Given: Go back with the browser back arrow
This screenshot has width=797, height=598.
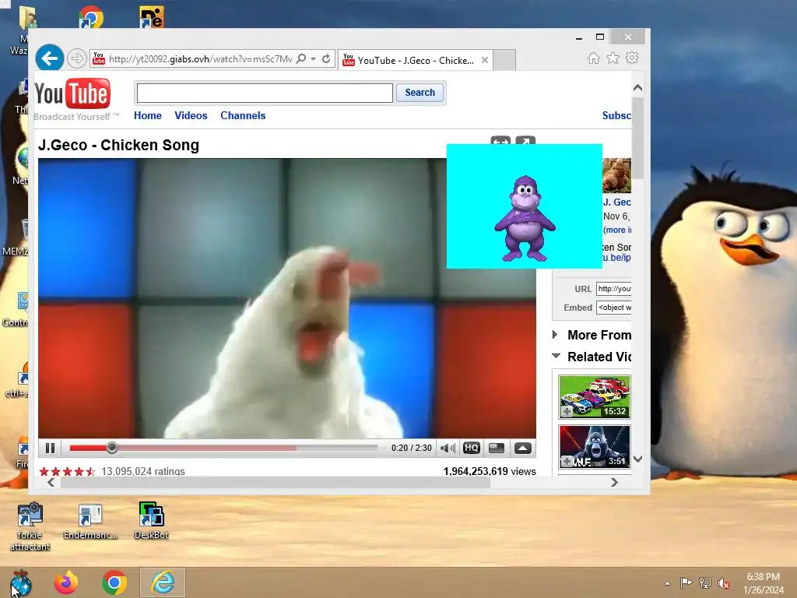Looking at the screenshot, I should [49, 58].
